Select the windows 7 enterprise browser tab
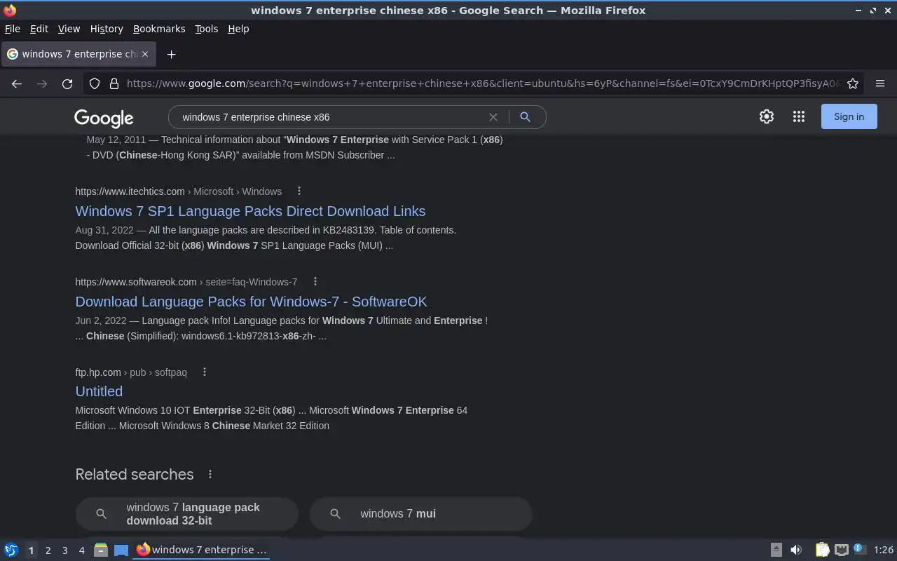The width and height of the screenshot is (897, 561). point(78,54)
